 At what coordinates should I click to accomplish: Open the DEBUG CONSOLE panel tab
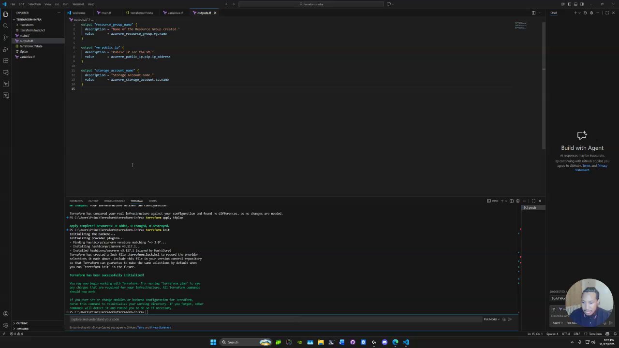click(115, 201)
